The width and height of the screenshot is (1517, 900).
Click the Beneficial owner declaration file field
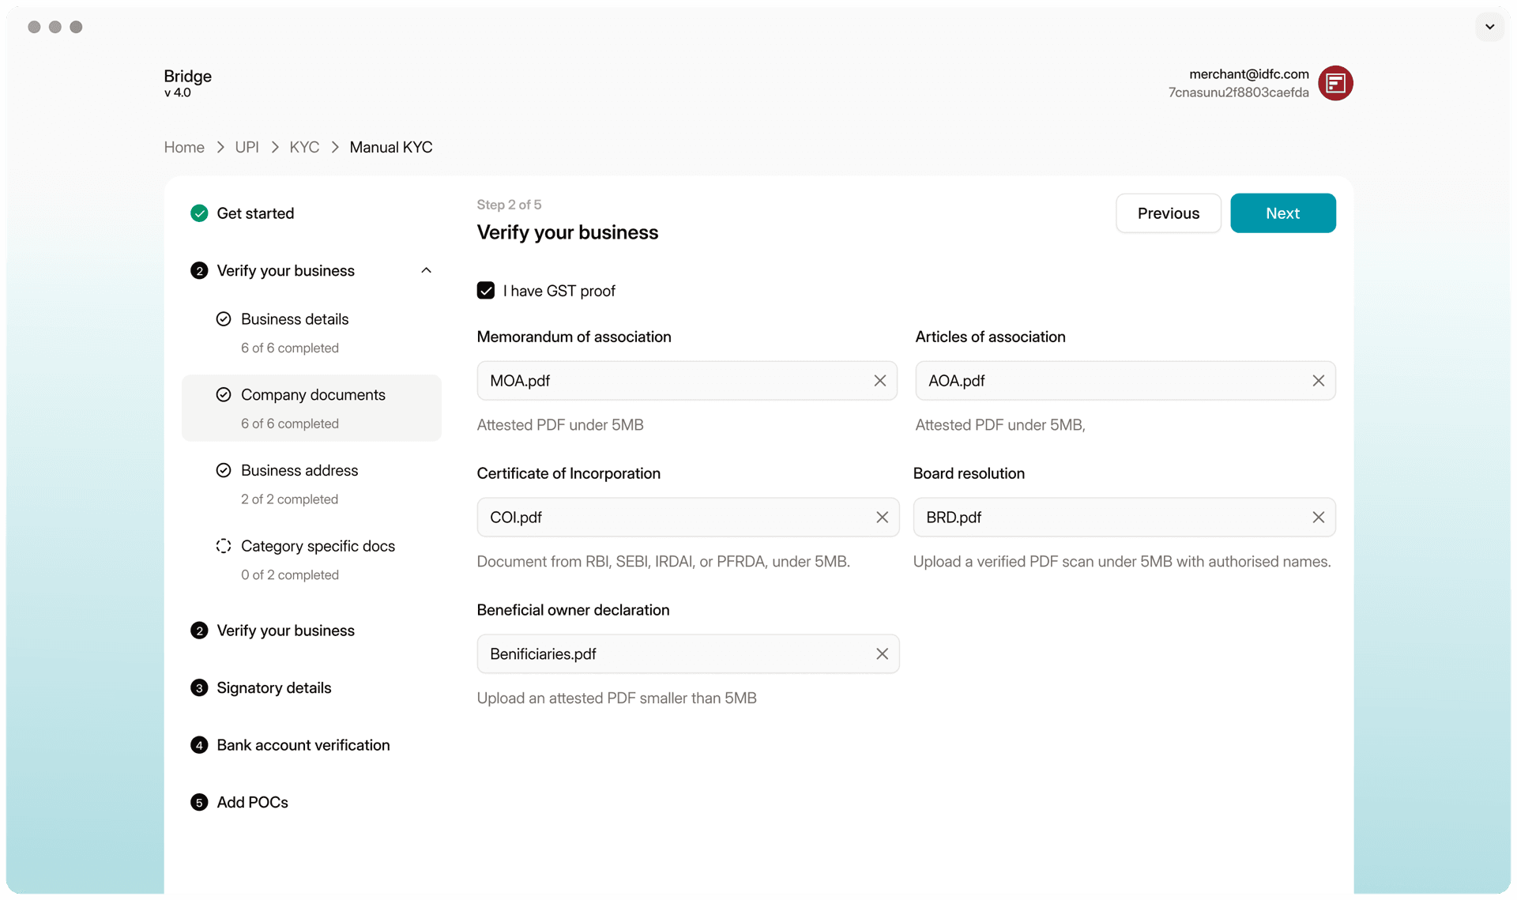pyautogui.click(x=687, y=654)
